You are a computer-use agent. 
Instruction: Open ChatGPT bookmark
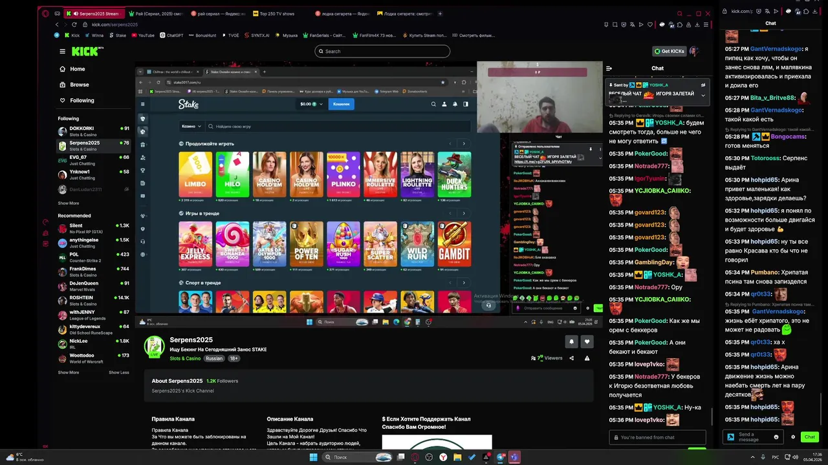[x=171, y=36]
